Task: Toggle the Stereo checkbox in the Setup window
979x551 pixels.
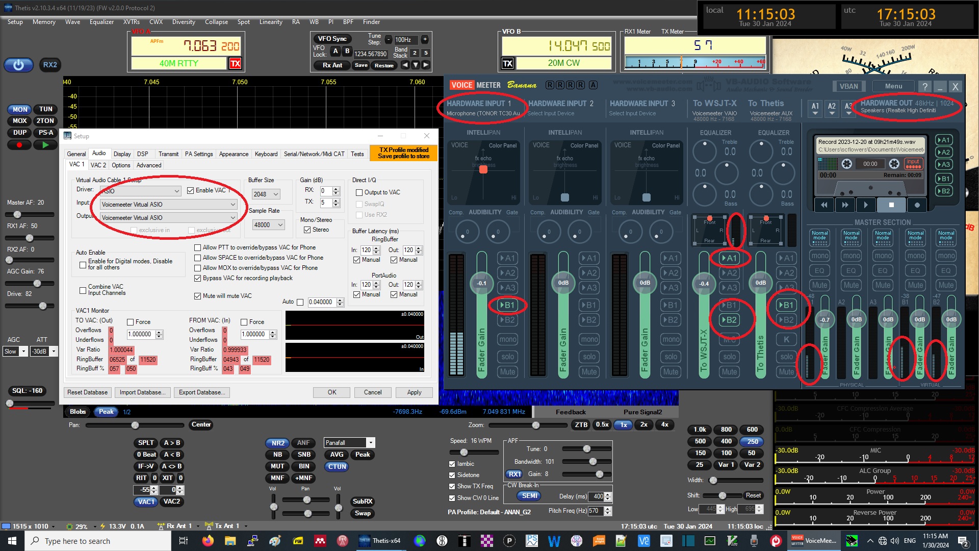Action: click(307, 230)
